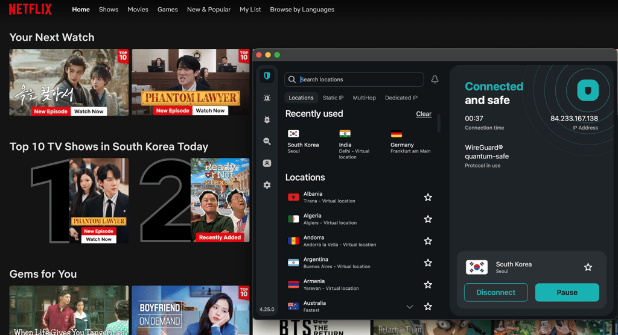Click version number 4.25.0
The height and width of the screenshot is (335, 618).
point(267,310)
